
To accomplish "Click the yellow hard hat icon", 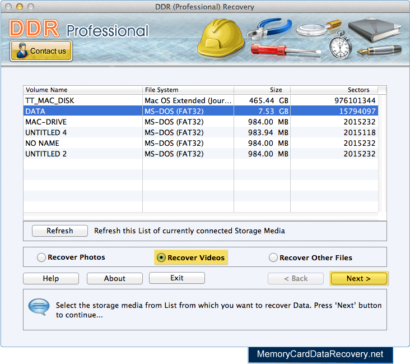I will (x=221, y=38).
